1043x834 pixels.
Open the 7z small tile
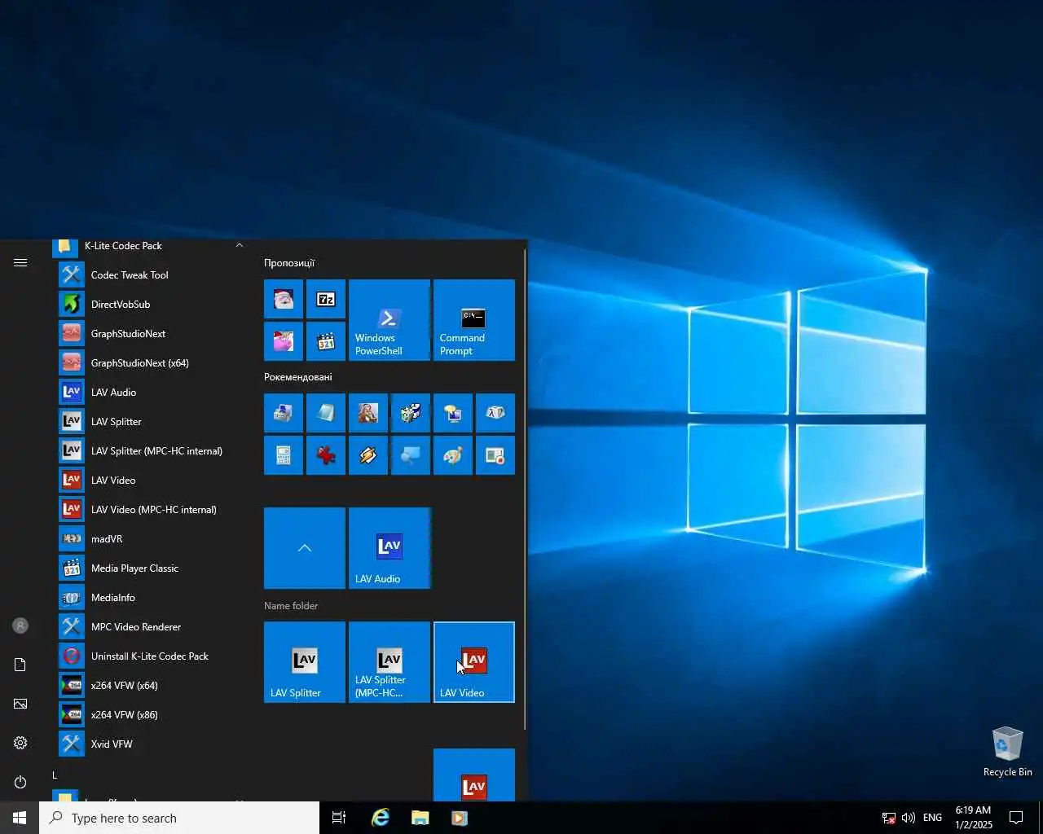click(326, 299)
